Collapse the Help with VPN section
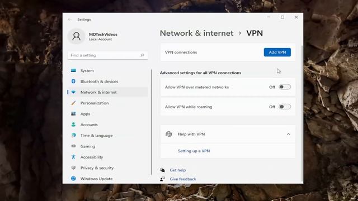The width and height of the screenshot is (358, 201). (289, 134)
